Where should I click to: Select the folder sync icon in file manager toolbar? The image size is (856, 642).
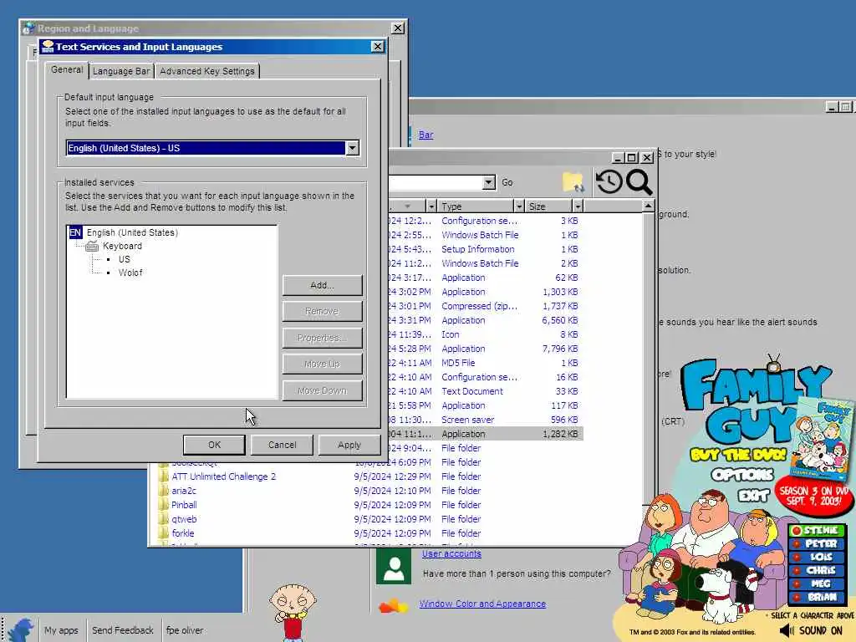pyautogui.click(x=573, y=181)
